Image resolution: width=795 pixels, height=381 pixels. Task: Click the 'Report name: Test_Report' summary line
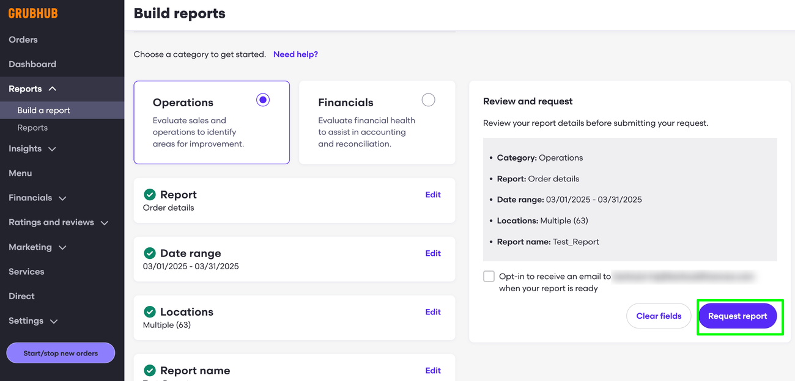click(x=548, y=242)
